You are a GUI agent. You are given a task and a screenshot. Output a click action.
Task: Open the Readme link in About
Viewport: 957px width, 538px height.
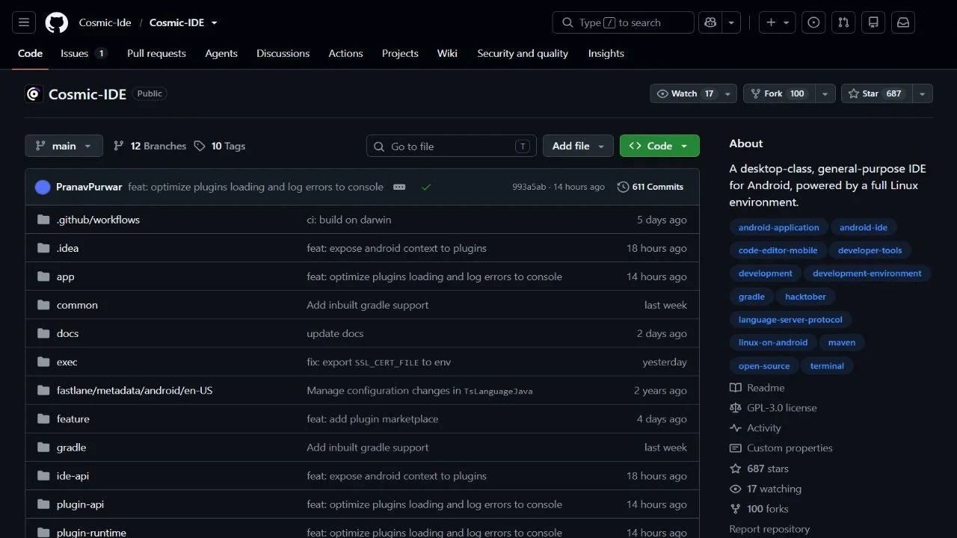[x=757, y=388]
